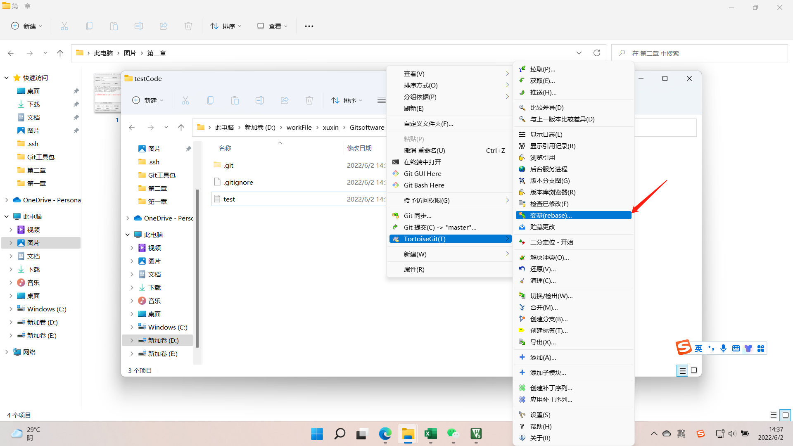
Task: Choose 拉取(P)... from TortoiseGit submenu
Action: click(574, 69)
